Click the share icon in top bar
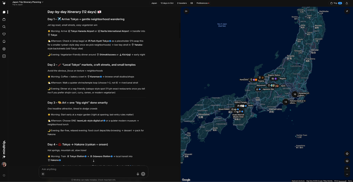This screenshot has height=182, width=353. tap(347, 3)
